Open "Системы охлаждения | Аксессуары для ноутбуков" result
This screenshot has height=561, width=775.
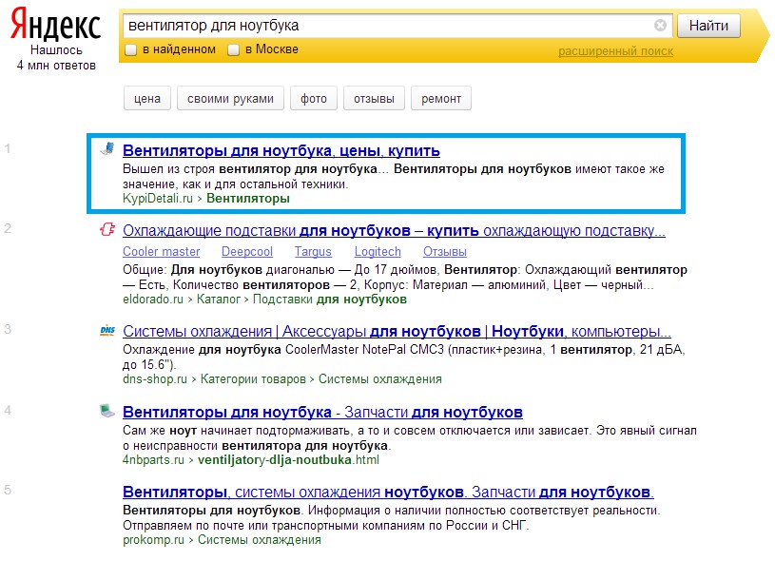pyautogui.click(x=397, y=332)
